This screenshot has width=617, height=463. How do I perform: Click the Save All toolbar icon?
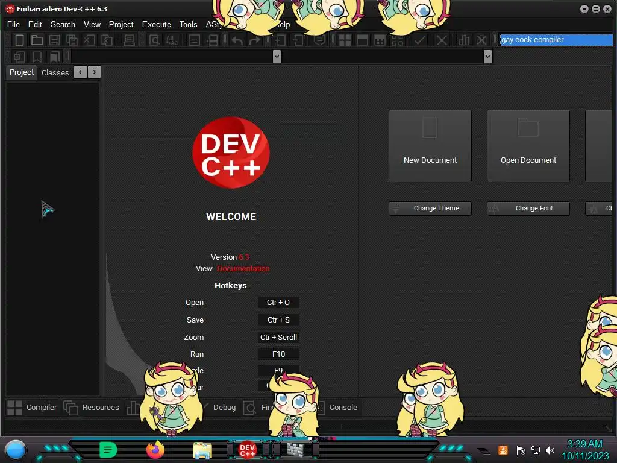pos(72,40)
